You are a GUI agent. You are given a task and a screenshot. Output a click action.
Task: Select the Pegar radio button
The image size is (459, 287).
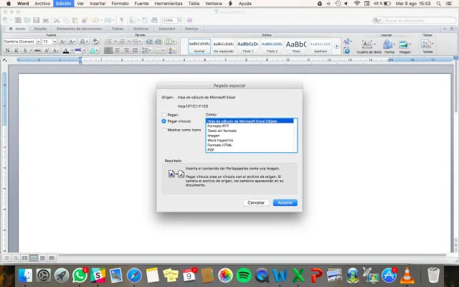click(164, 115)
